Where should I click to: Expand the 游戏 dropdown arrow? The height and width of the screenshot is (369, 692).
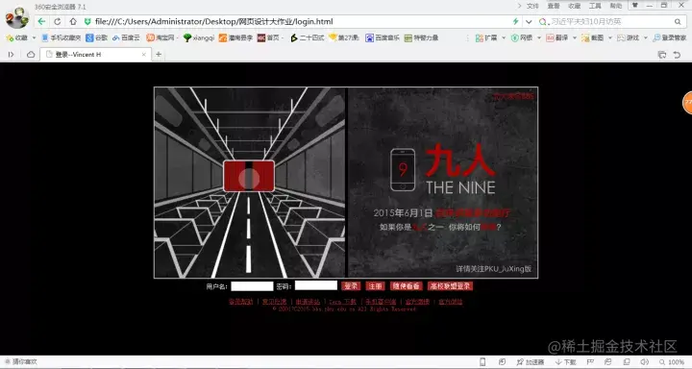click(x=645, y=38)
